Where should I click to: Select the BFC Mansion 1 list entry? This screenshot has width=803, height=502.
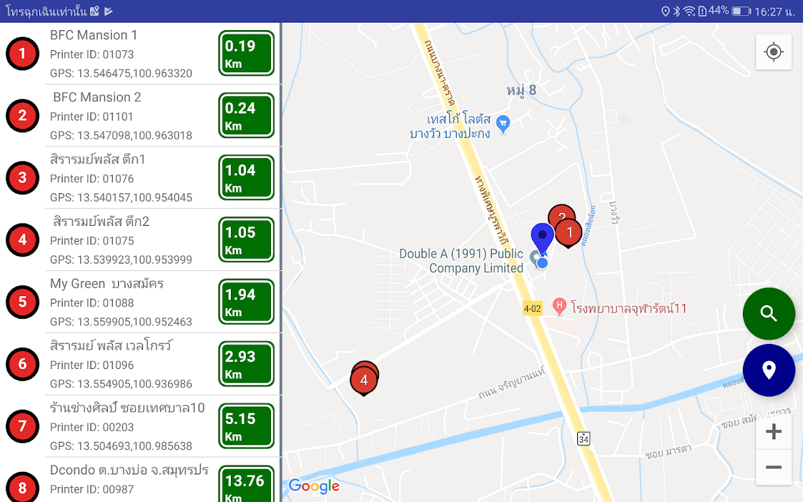coord(139,53)
